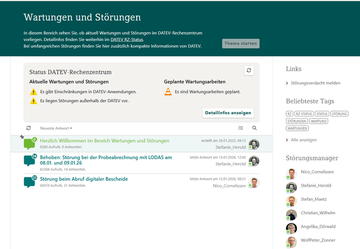Click Angelika_Dörwald avatar in Störungsmanager list
The width and height of the screenshot is (360, 249).
coord(291,229)
